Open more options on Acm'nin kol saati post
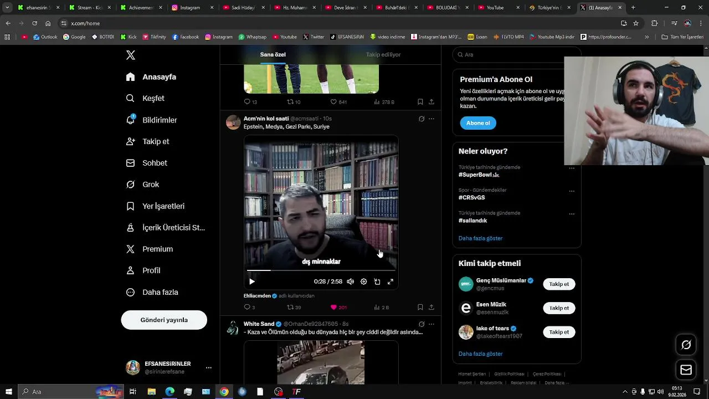The width and height of the screenshot is (709, 399). point(431,119)
